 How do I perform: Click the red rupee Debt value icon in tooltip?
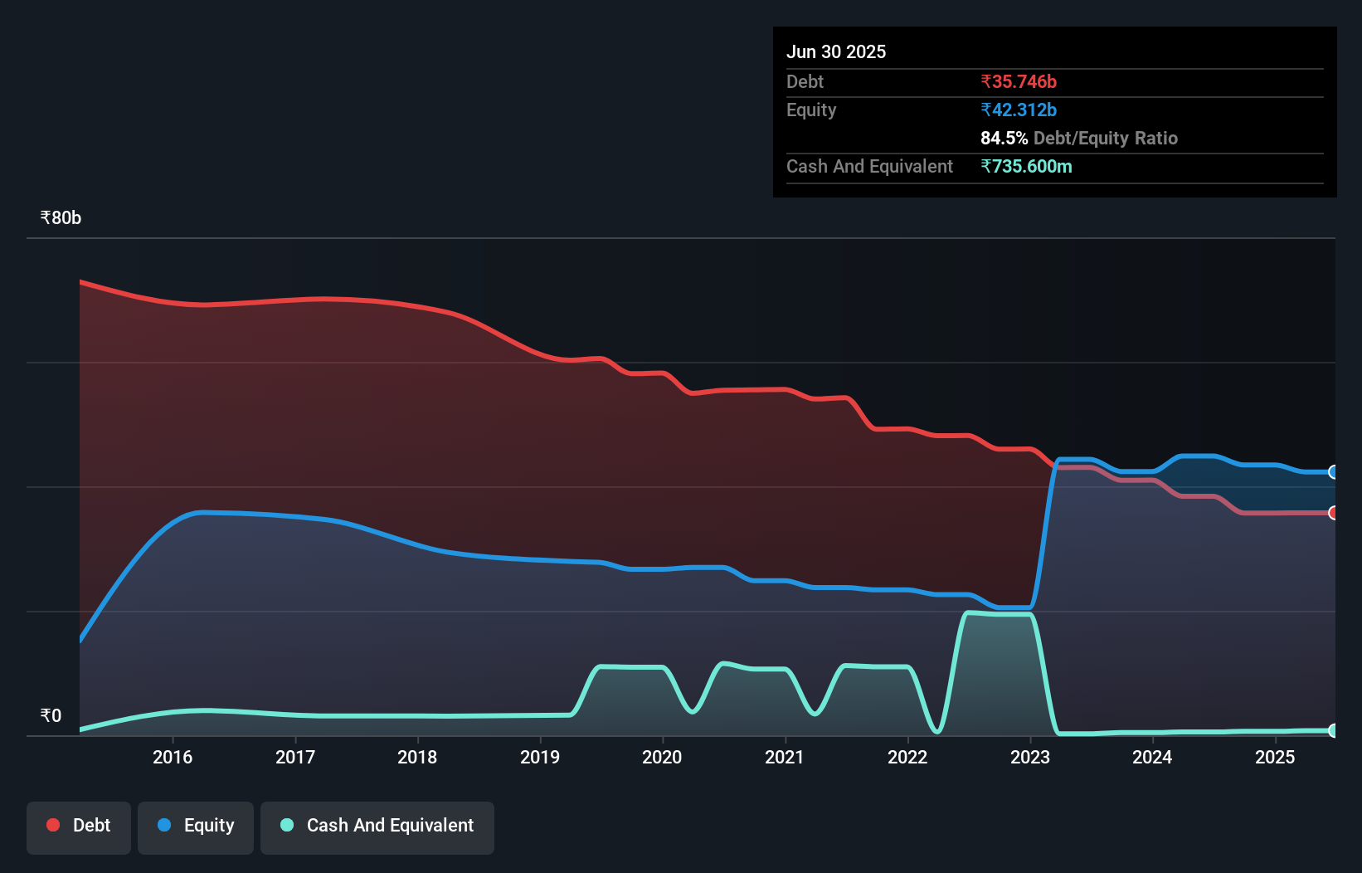point(986,81)
